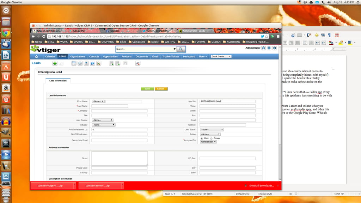
Task: Click the green Create Lead plus icon
Action: 55,63
